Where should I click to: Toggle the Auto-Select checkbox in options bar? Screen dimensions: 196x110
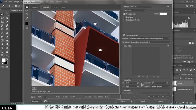pyautogui.click(x=16, y=6)
